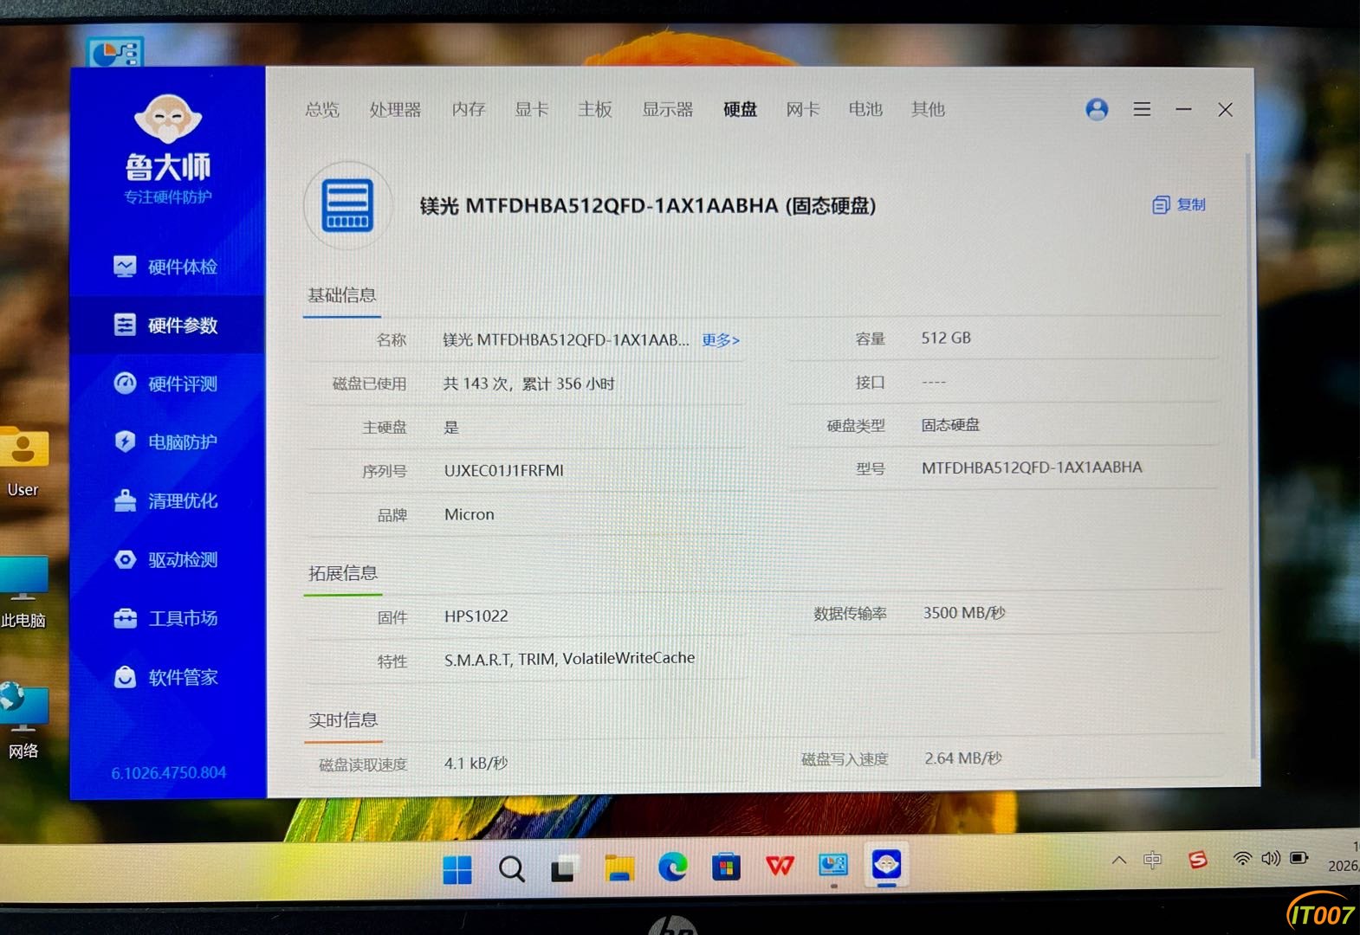Switch to the 网卡 network card tab
The image size is (1360, 935).
click(x=803, y=110)
